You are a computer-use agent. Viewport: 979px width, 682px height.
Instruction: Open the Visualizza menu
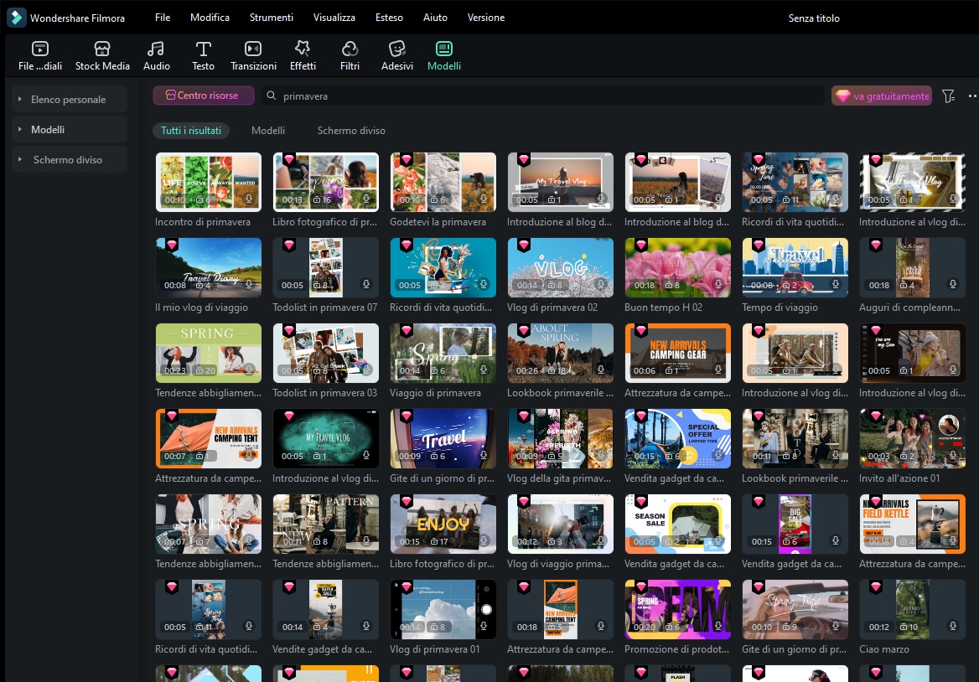[x=334, y=18]
